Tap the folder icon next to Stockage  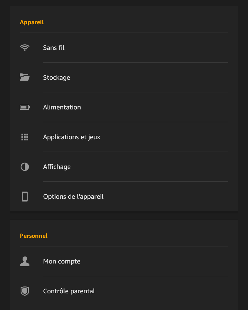tap(25, 77)
